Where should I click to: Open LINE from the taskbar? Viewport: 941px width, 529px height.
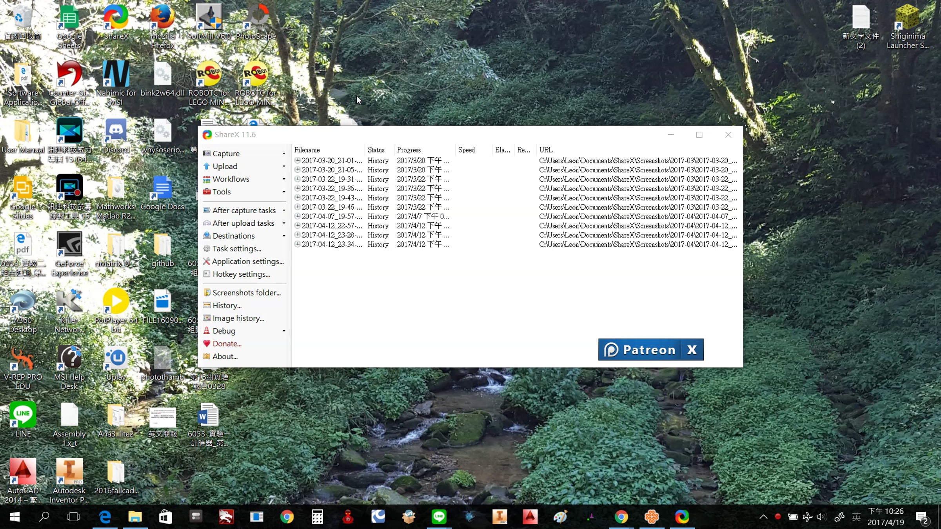(x=439, y=517)
